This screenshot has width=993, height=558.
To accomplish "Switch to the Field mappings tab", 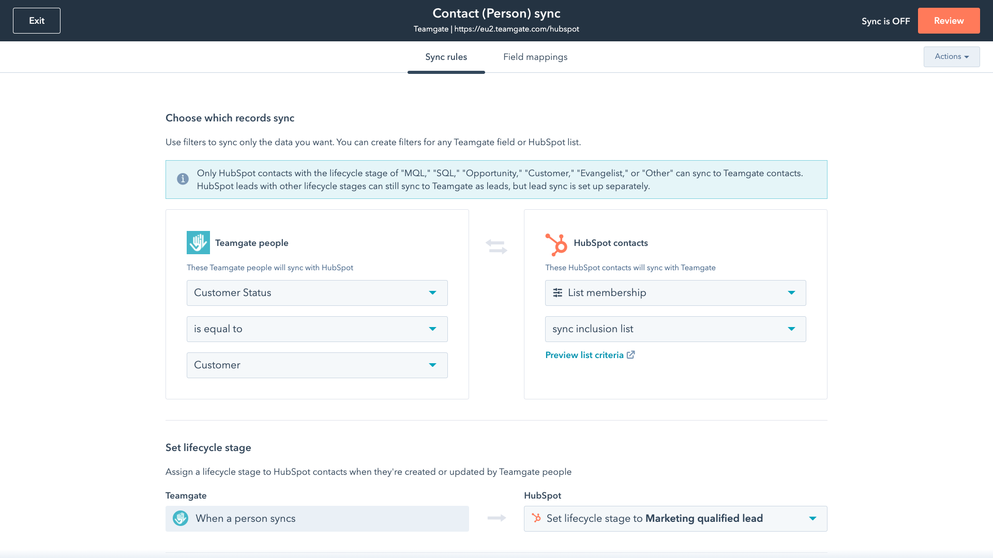I will point(535,57).
